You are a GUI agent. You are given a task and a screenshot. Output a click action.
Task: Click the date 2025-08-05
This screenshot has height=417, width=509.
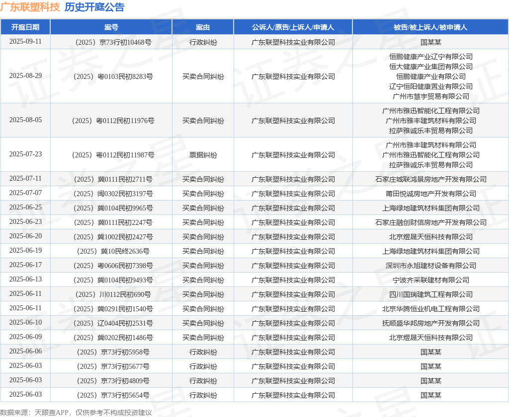tap(25, 120)
